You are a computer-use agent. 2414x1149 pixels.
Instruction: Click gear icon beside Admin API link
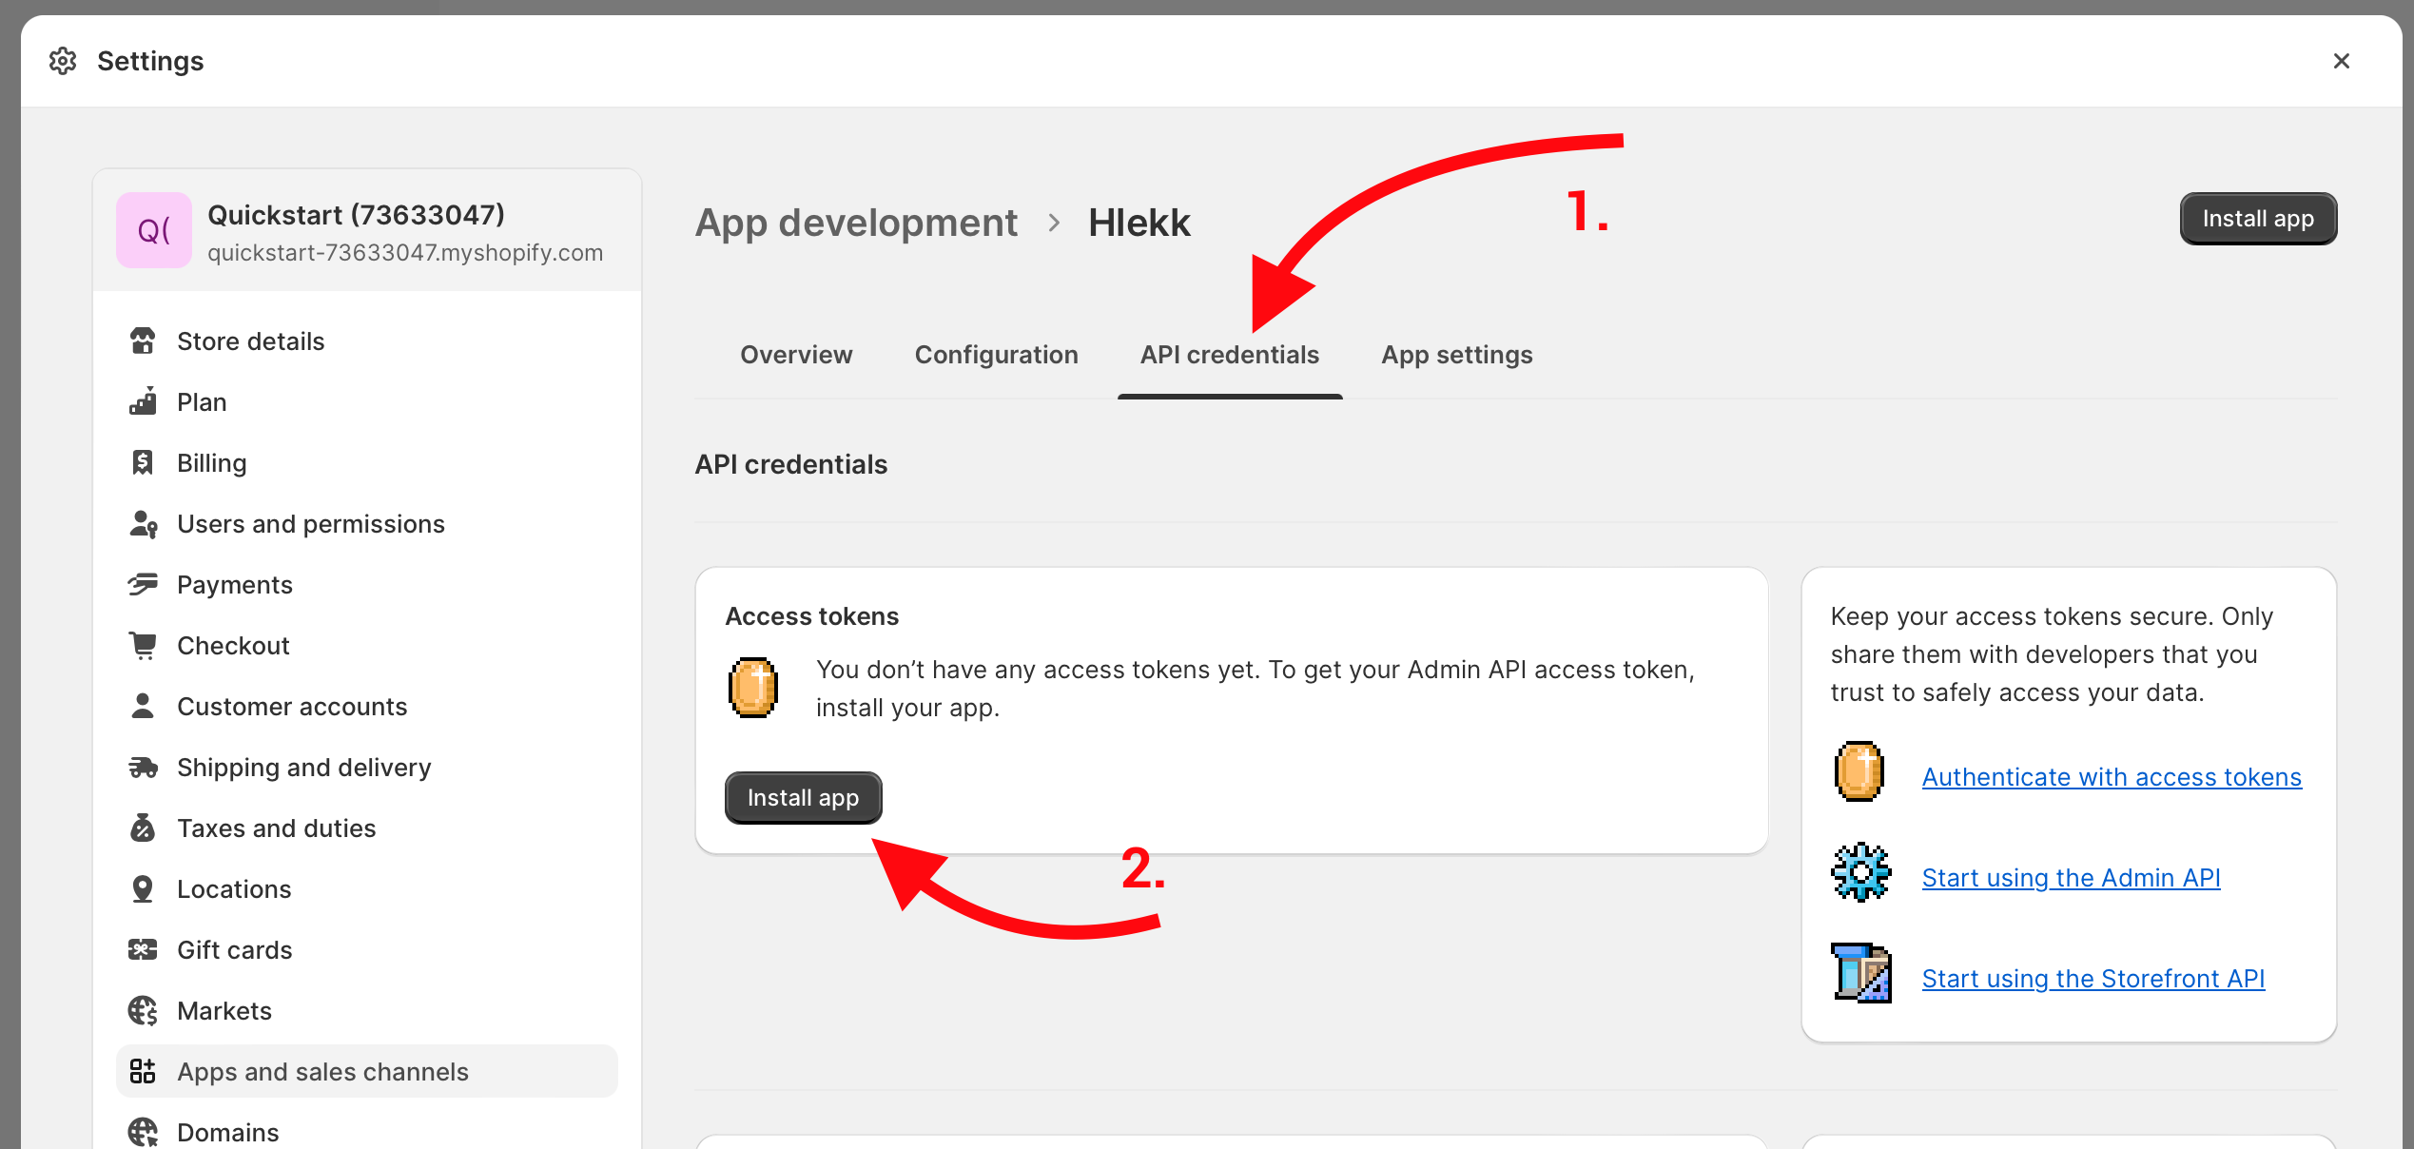1861,872
